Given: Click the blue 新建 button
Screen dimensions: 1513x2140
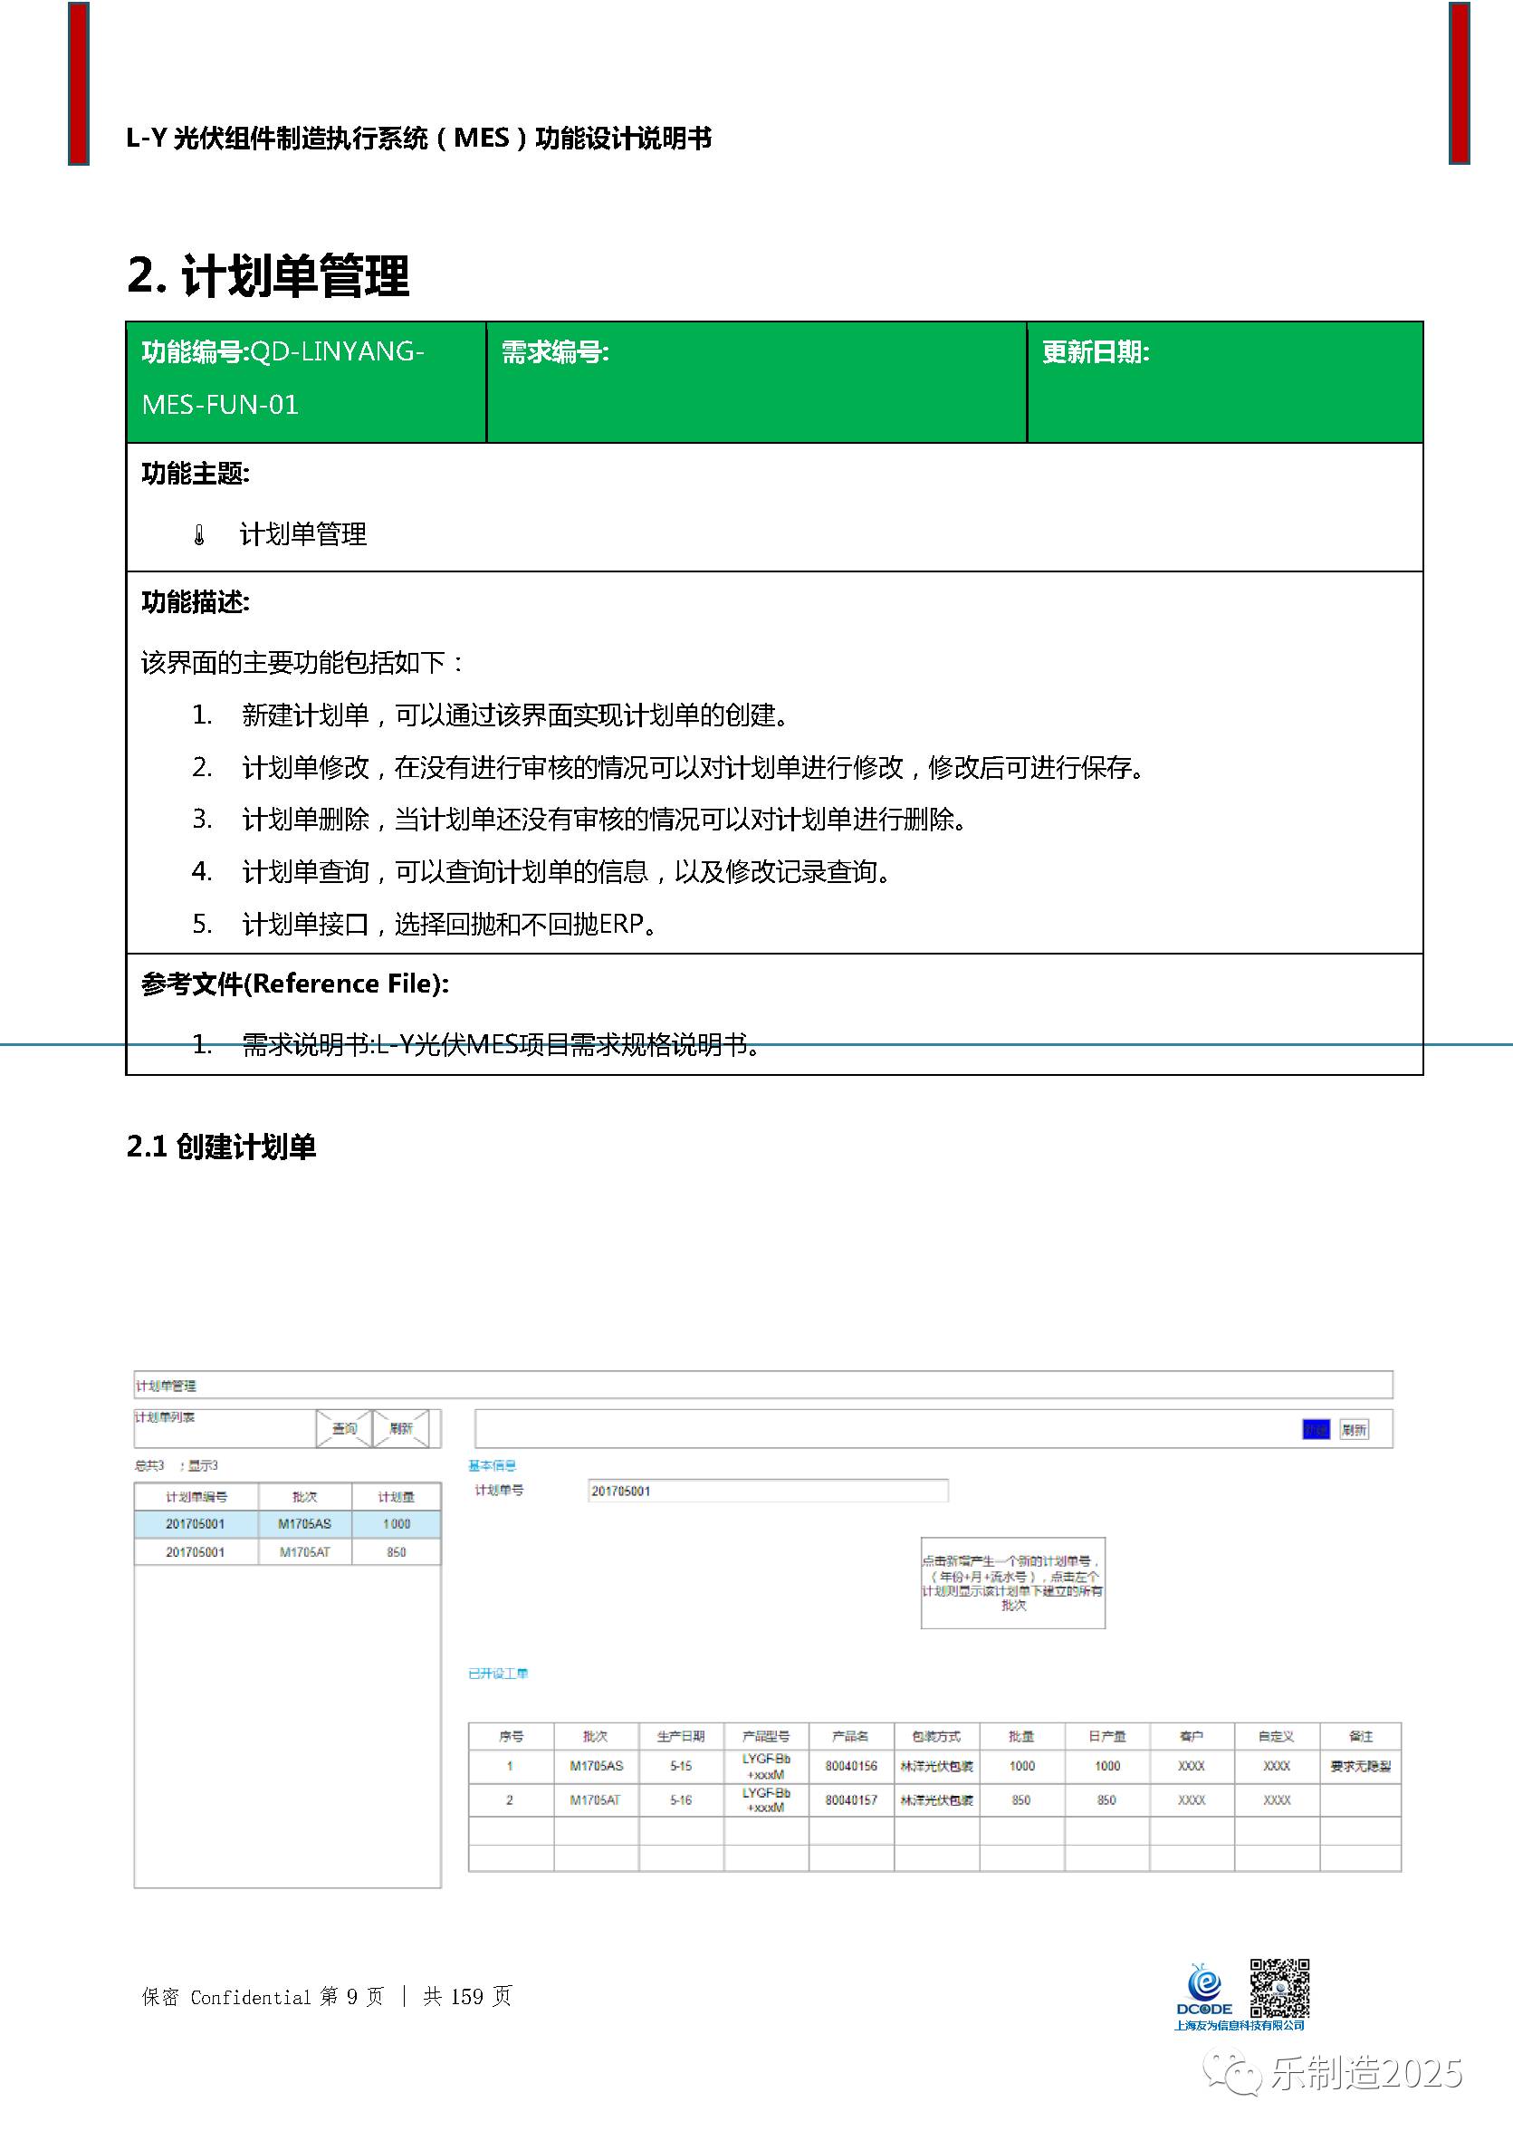Looking at the screenshot, I should pos(1315,1430).
